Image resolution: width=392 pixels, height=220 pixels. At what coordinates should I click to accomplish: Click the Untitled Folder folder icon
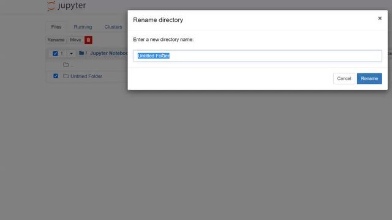[66, 76]
